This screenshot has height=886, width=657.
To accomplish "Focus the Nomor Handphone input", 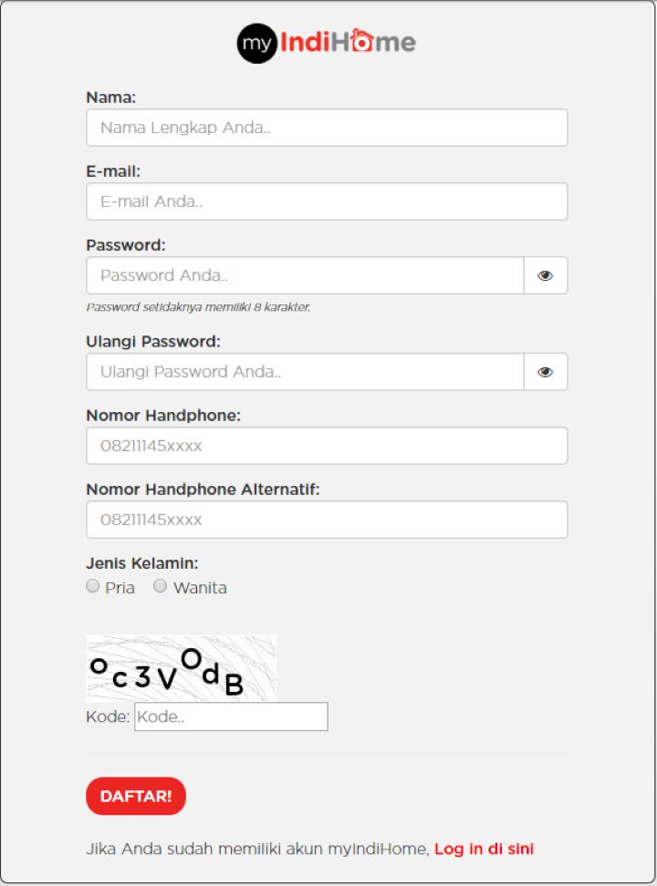I will coord(327,446).
